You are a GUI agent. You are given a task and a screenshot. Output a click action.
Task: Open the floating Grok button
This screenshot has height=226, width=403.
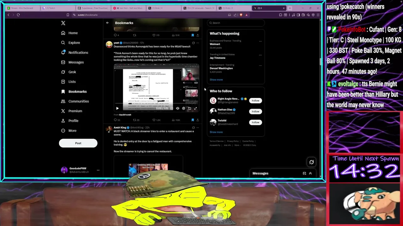point(311,162)
